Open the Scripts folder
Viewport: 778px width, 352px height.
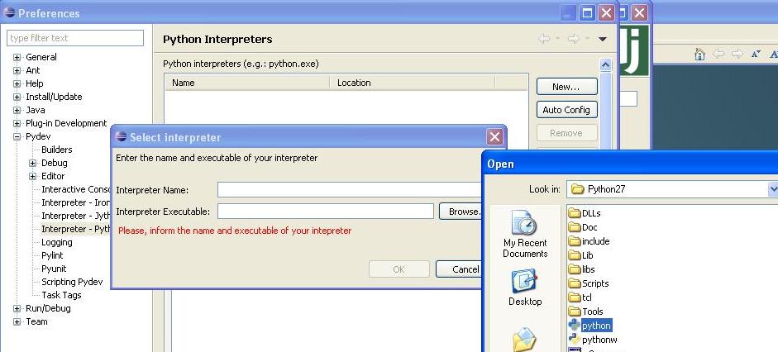[x=594, y=283]
